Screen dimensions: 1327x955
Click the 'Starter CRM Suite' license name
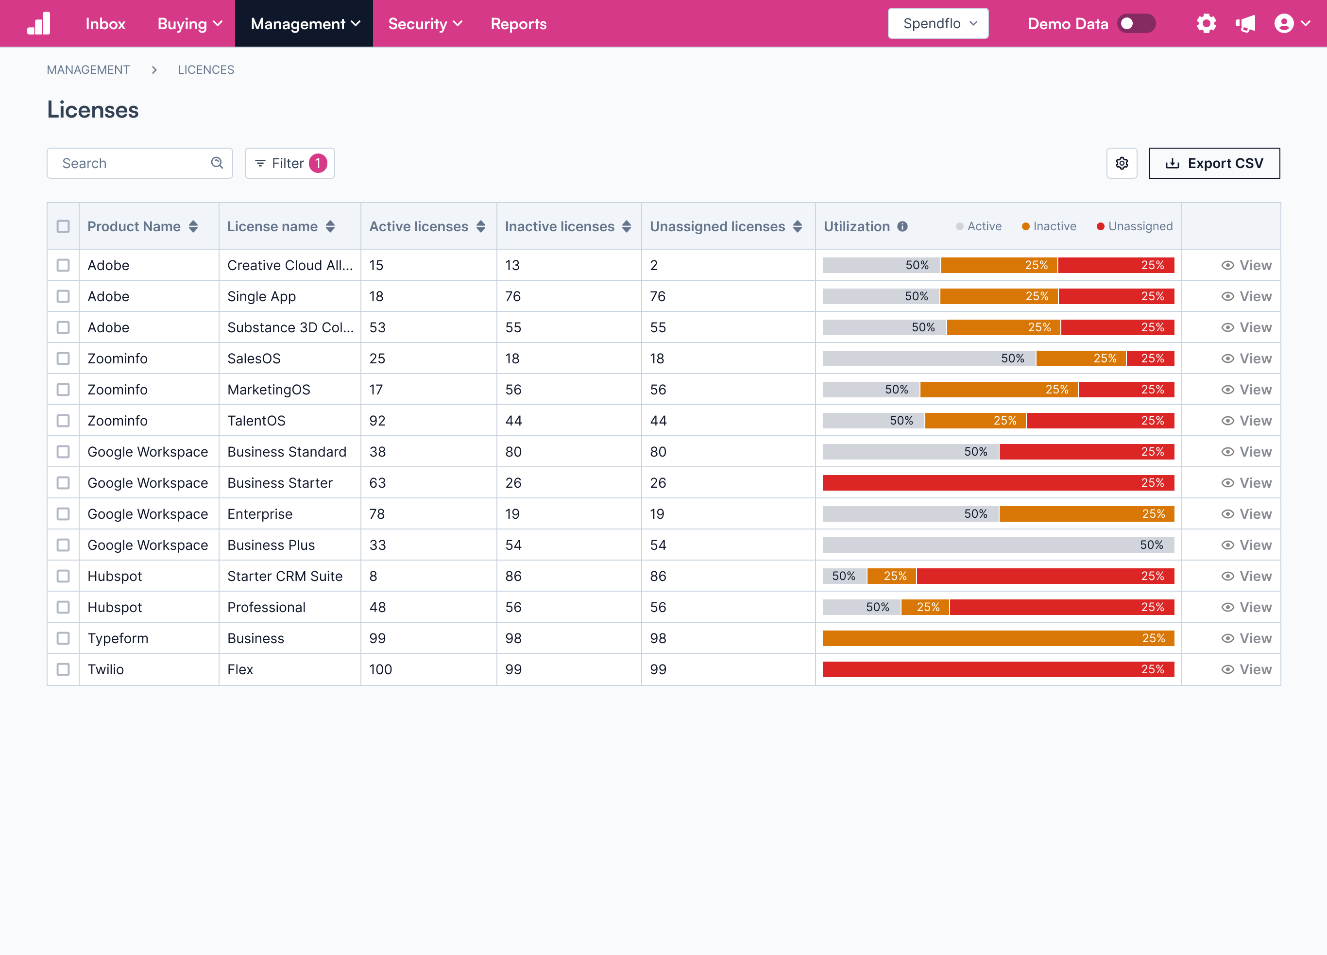285,576
